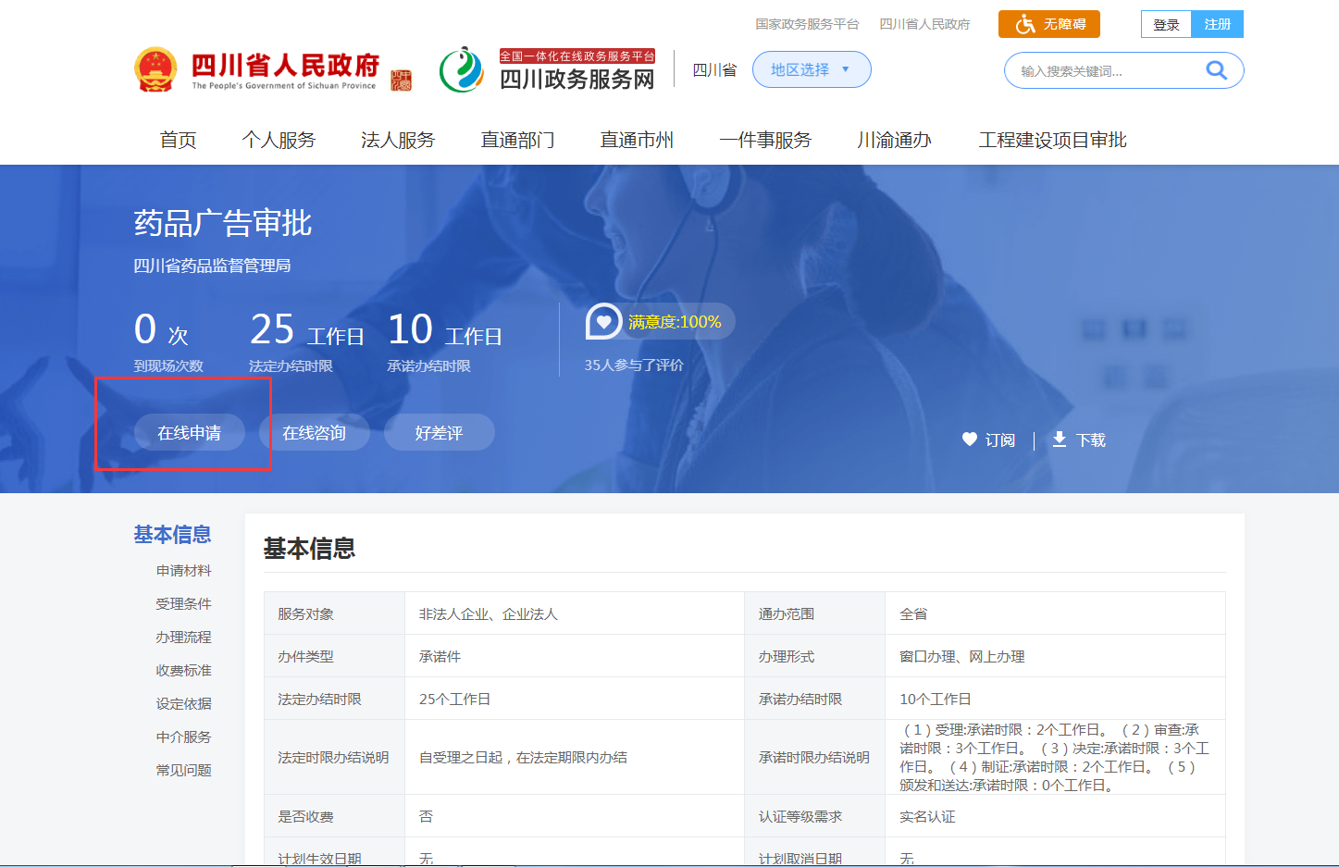
Task: Jump to 申请材料 in sidebar
Action: (183, 571)
